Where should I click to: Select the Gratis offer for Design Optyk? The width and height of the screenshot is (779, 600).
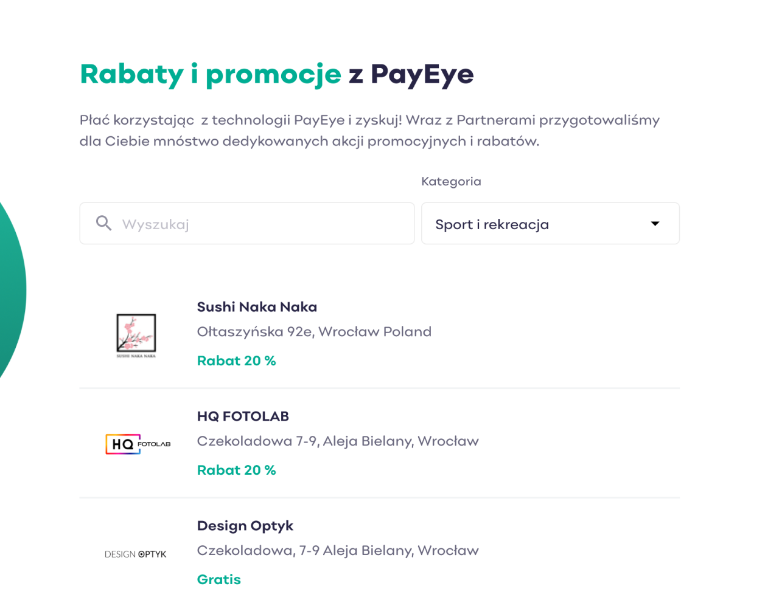coord(219,580)
